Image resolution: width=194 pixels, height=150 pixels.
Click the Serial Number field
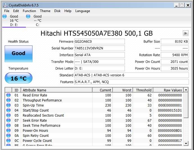tap(100, 48)
